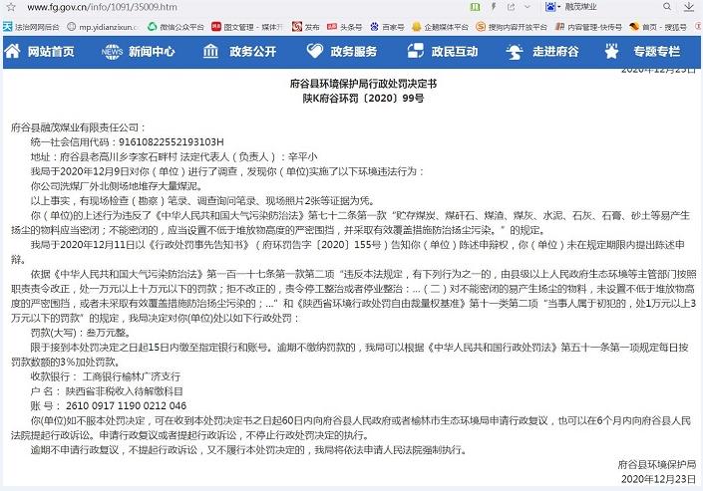Select 政务公开 in the navigation bar
This screenshot has width=703, height=491.
click(240, 51)
